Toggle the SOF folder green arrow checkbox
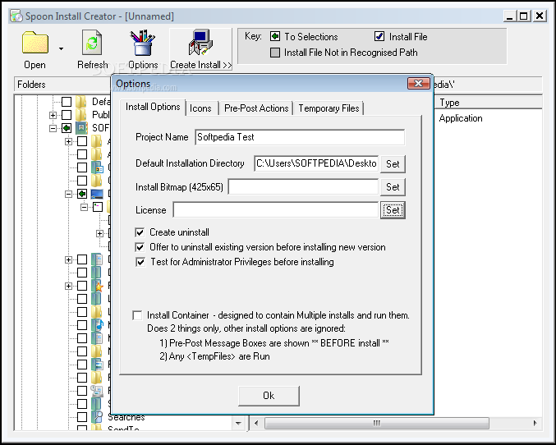The height and width of the screenshot is (445, 556). [67, 128]
